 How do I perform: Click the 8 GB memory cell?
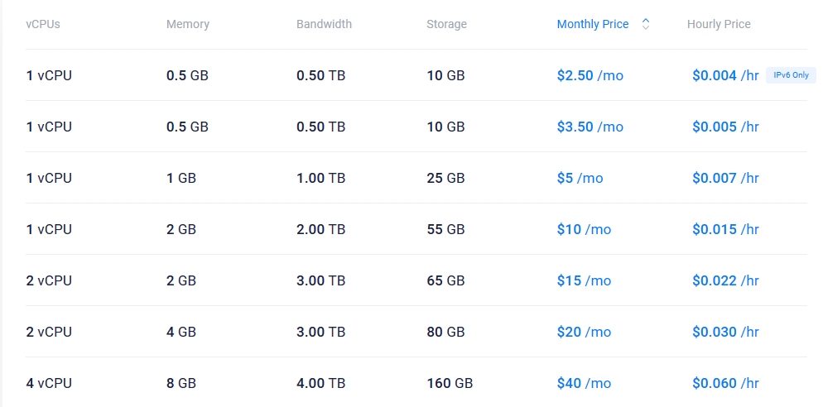181,383
